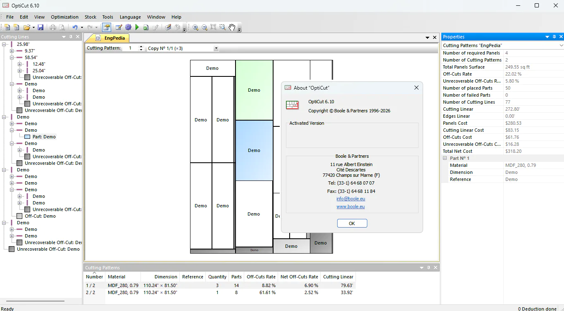
Task: Open the Help menu
Action: [176, 17]
